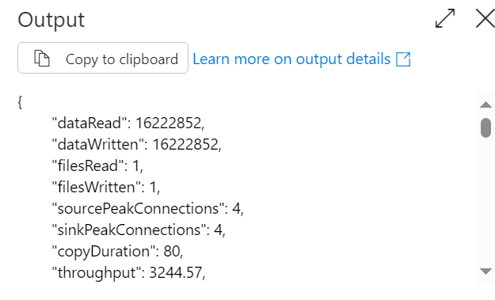Click the Output heading text

[51, 20]
